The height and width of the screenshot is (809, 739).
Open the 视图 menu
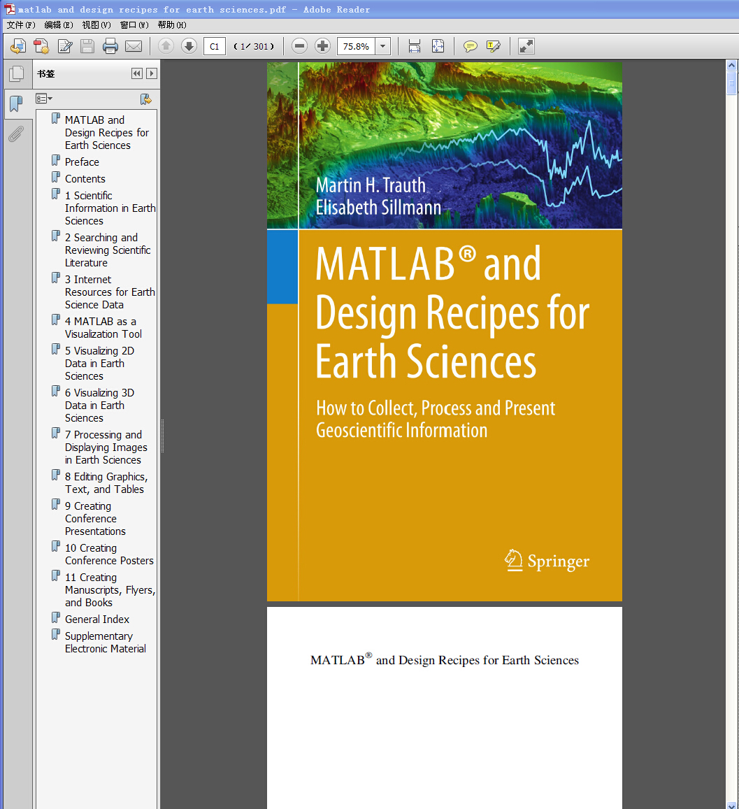pyautogui.click(x=96, y=25)
